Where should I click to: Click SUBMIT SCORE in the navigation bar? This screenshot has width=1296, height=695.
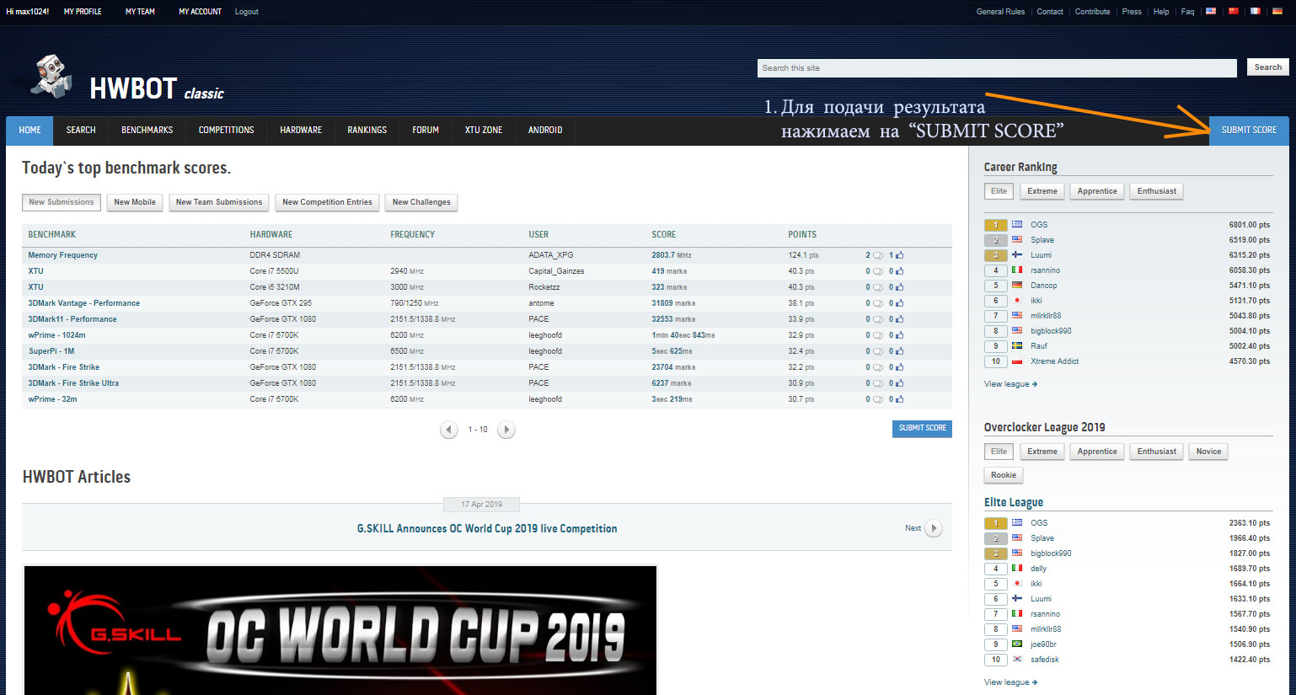[x=1249, y=131]
